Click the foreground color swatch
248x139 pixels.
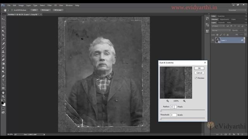pyautogui.click(x=2, y=103)
